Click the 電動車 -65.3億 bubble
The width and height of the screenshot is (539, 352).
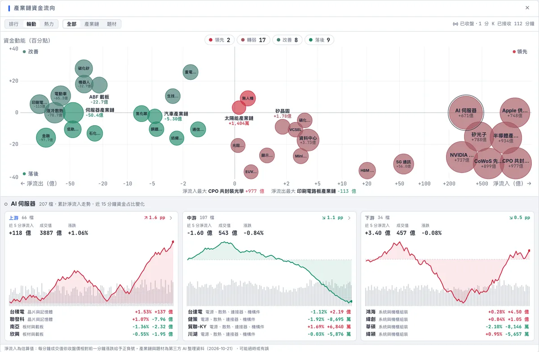click(61, 96)
